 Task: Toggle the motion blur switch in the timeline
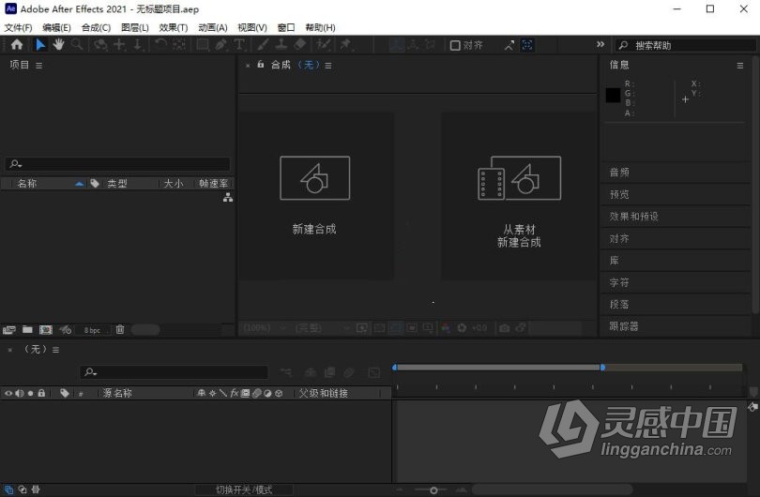point(257,393)
